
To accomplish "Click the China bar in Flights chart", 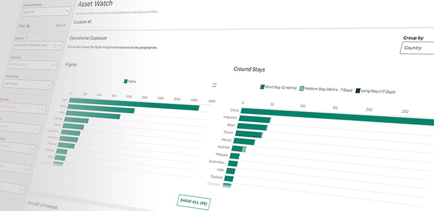I will point(134,104).
